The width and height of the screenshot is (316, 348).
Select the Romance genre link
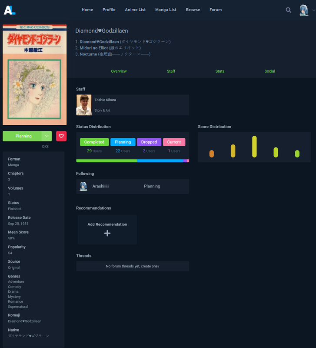click(x=16, y=301)
